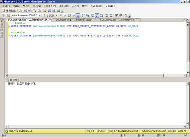Open the 쿼리(Q) menu
The width and height of the screenshot is (190, 138).
[37, 6]
